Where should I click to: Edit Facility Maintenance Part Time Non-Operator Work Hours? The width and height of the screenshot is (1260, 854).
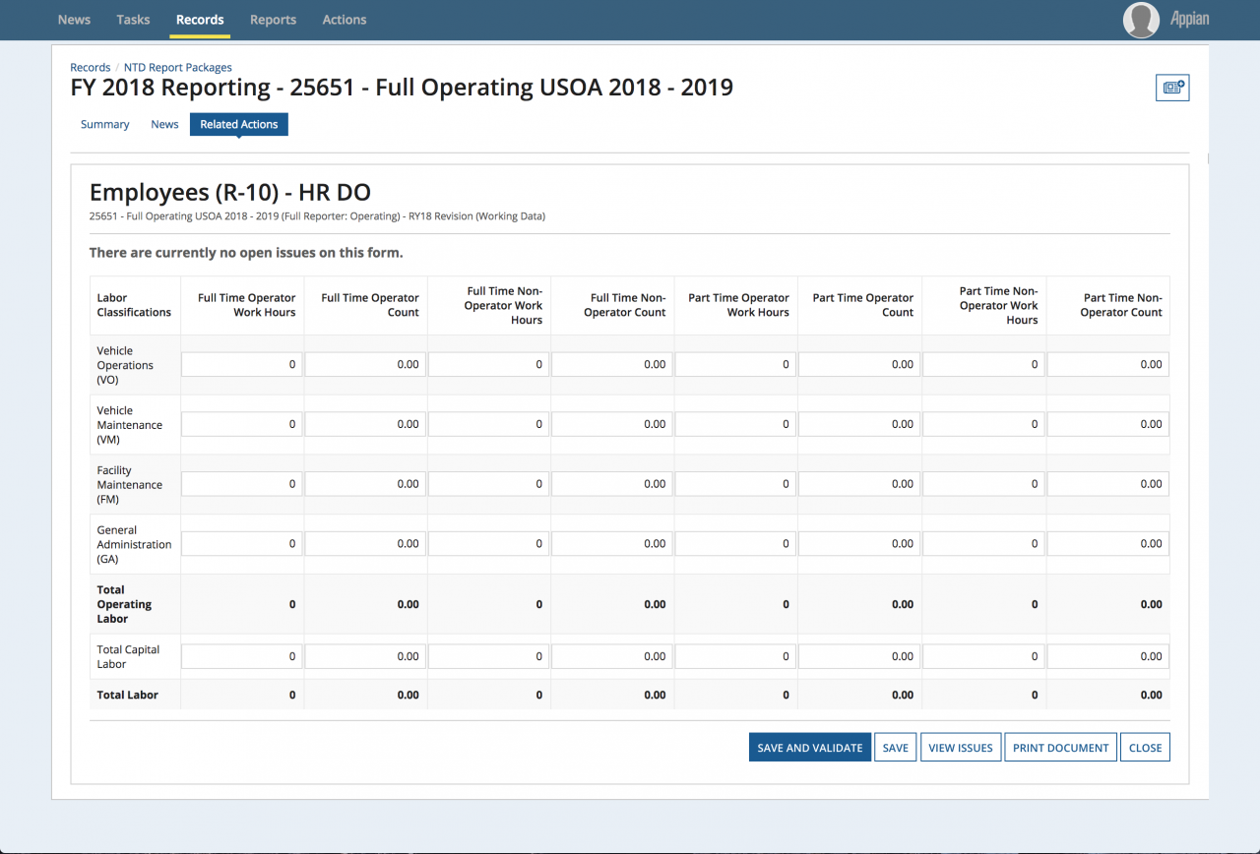984,484
